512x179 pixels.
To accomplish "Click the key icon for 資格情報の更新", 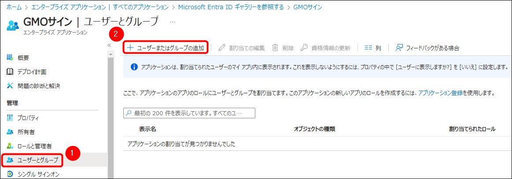I will click(304, 48).
